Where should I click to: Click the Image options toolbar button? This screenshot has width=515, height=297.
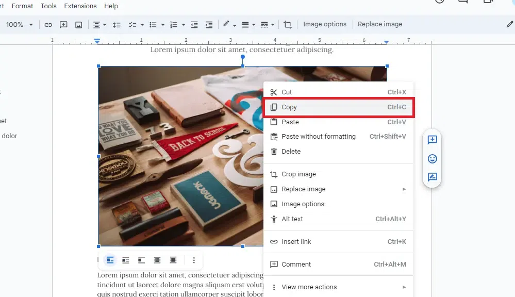(x=324, y=24)
